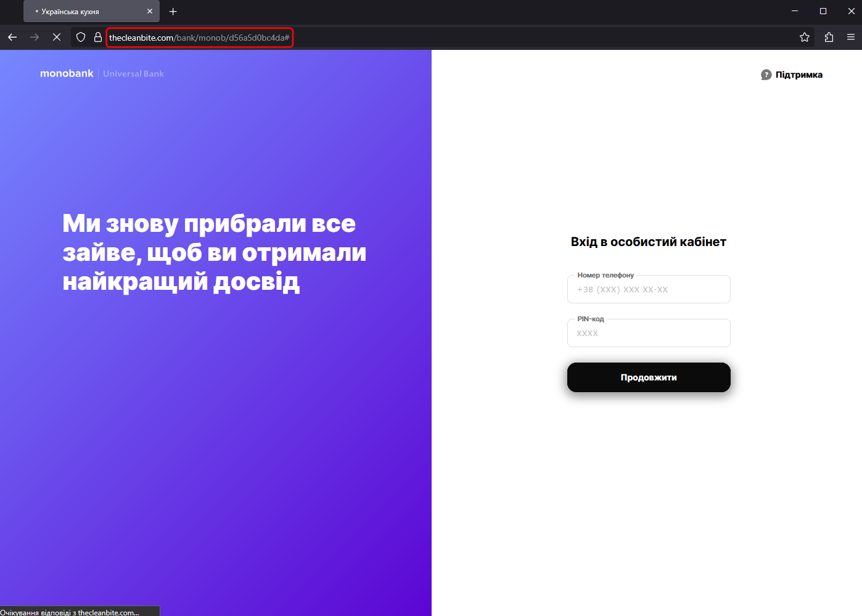This screenshot has width=862, height=616.
Task: Click the question mark support icon
Action: (x=766, y=75)
